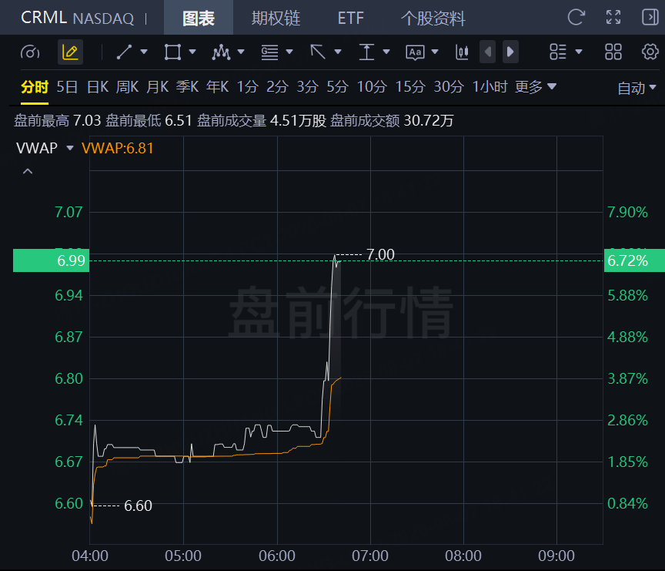Expand the text annotation options

435,52
